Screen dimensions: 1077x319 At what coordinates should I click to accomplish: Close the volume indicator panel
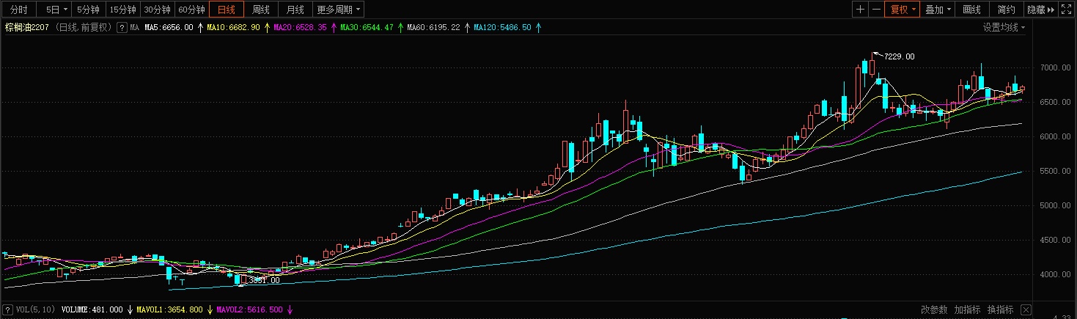[x=1026, y=309]
